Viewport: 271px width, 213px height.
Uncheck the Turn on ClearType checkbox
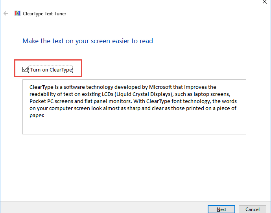tap(25, 70)
